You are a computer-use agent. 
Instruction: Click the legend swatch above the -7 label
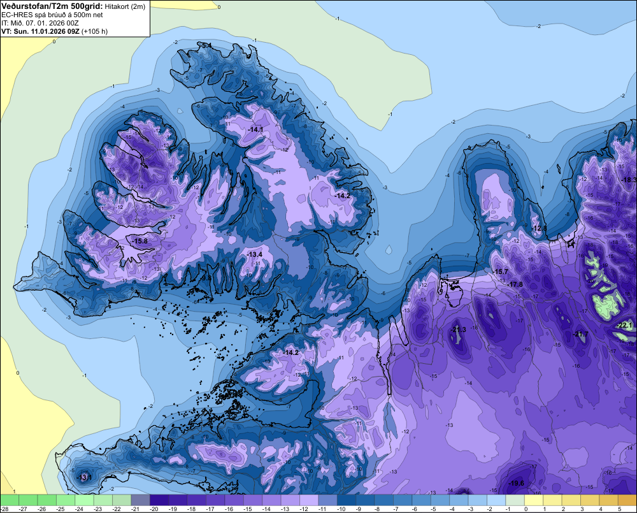tap(403, 500)
